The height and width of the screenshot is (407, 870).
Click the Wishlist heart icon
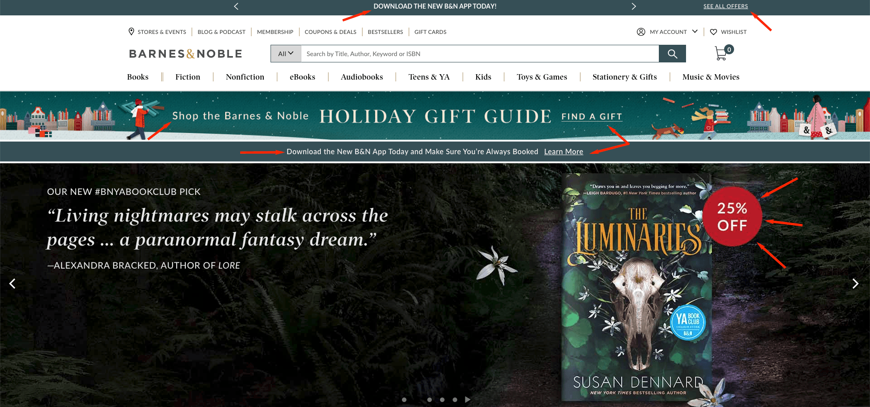coord(713,32)
